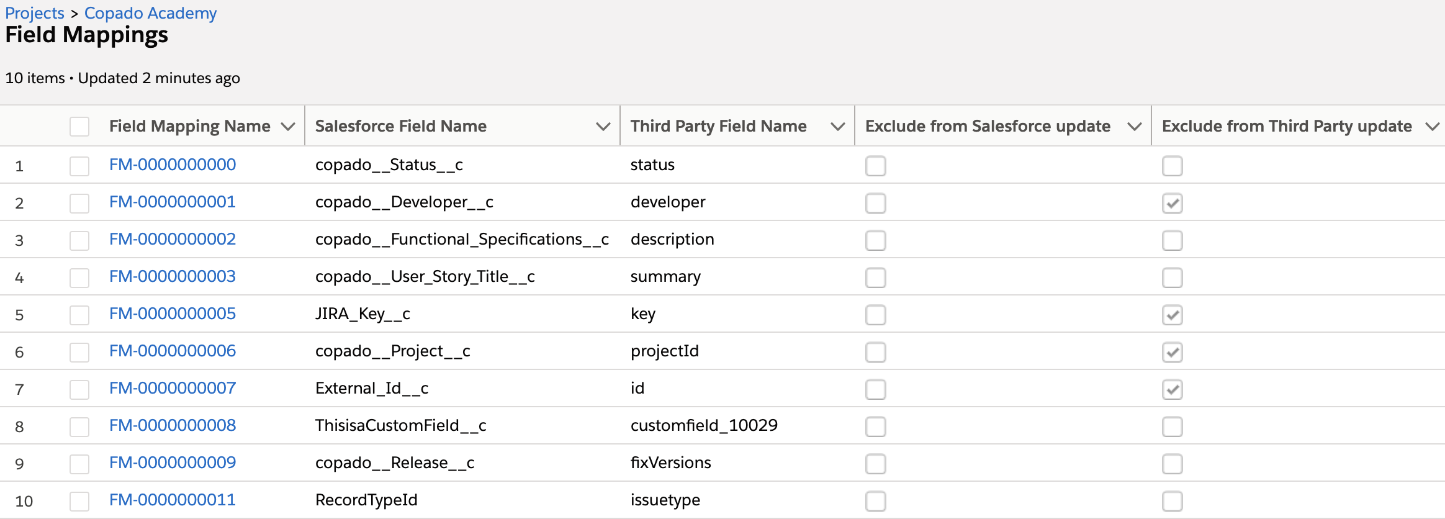Toggle Exclude from Third Party update for summary row

click(x=1173, y=278)
